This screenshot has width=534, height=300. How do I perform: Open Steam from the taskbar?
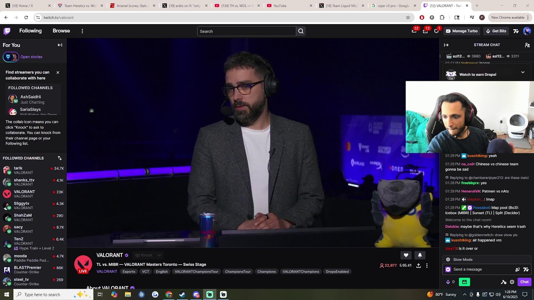point(182,295)
